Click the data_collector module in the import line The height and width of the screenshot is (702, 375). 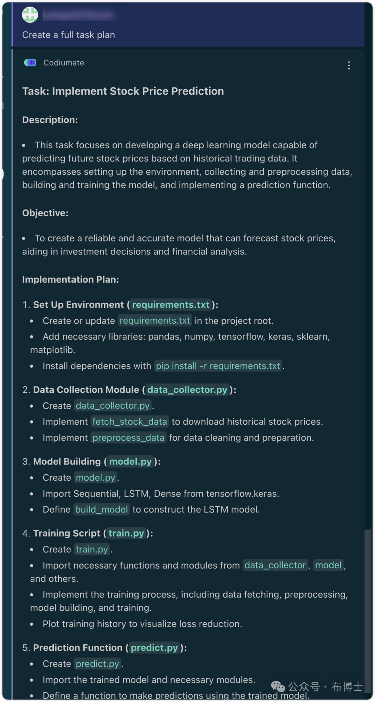coord(275,565)
